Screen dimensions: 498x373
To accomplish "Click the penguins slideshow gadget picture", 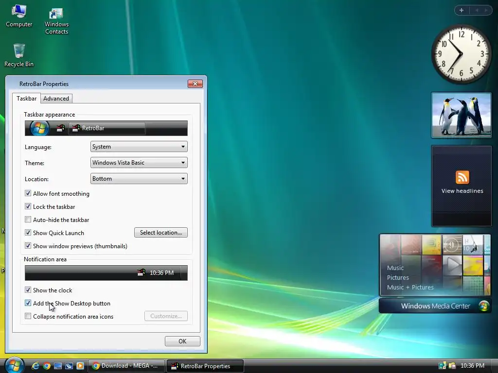I will (462, 115).
